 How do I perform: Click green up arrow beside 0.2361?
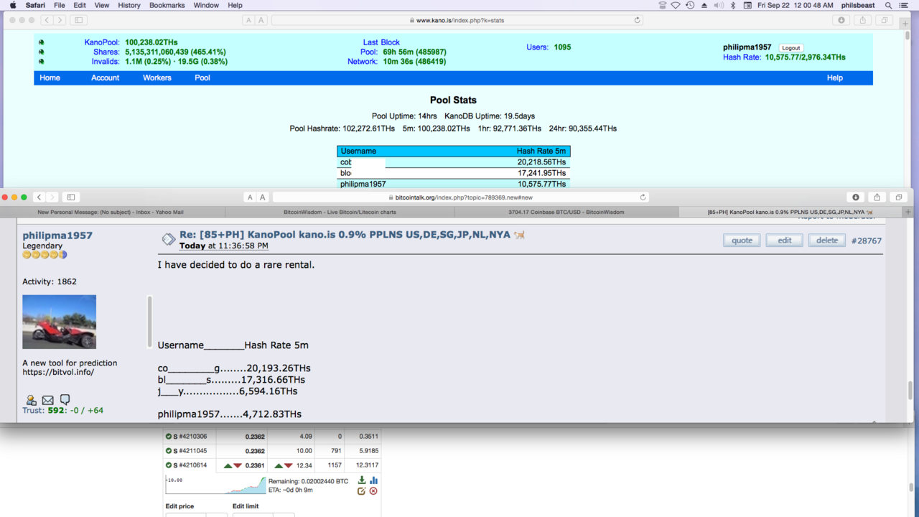tap(228, 465)
